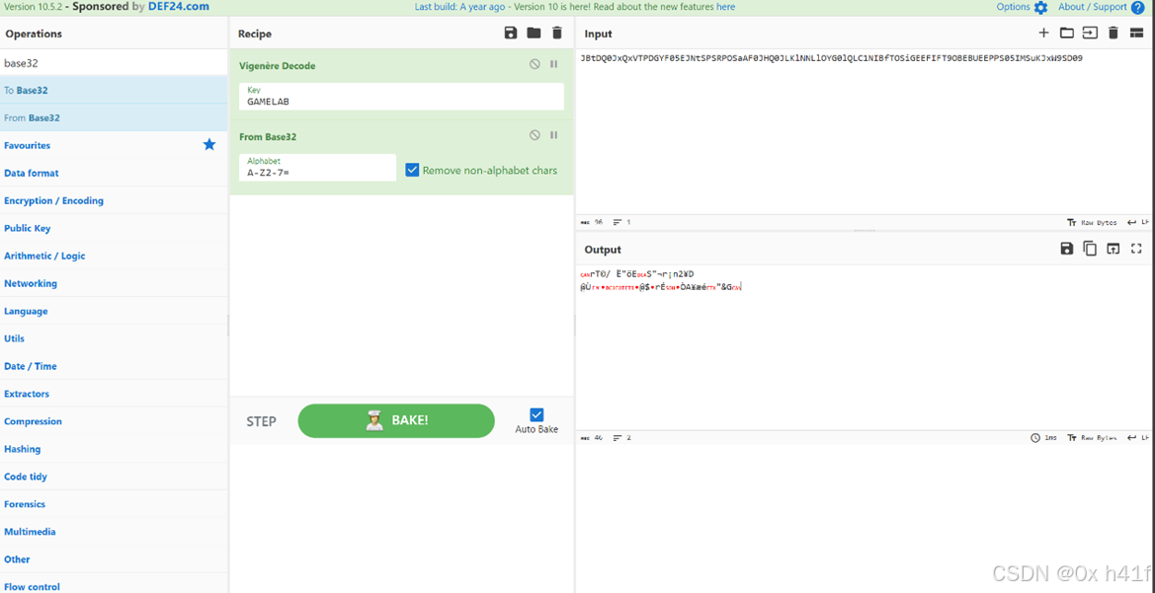The width and height of the screenshot is (1155, 593).
Task: Click the operations search box
Action: 115,62
